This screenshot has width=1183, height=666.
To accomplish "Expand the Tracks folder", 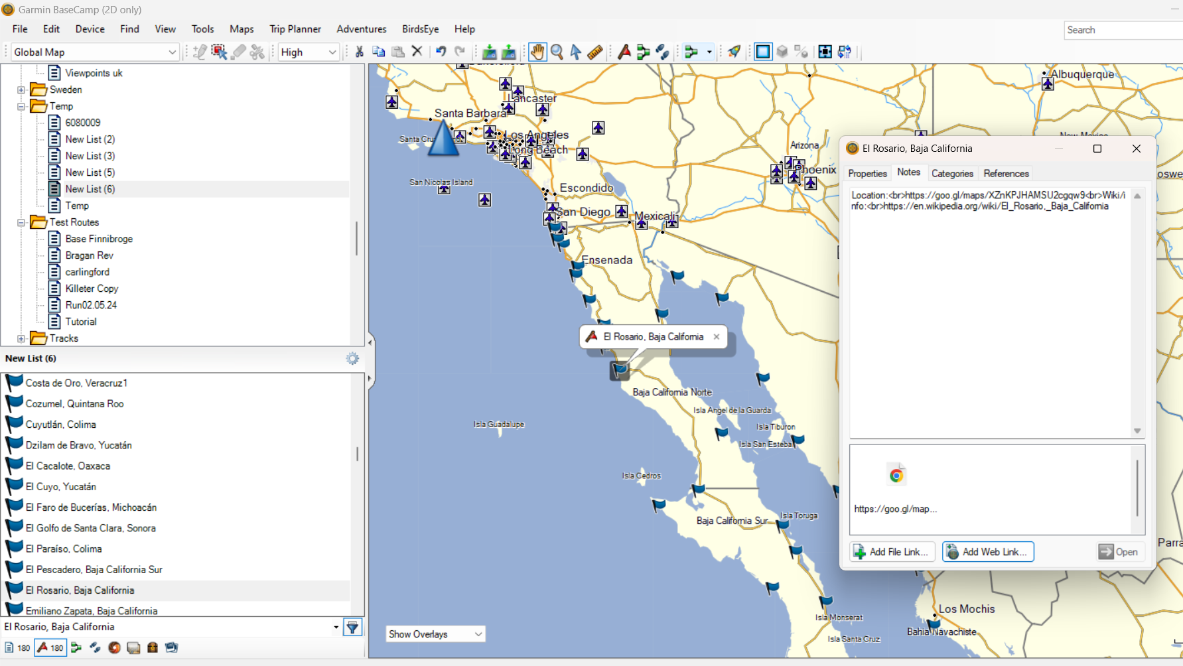I will point(21,338).
